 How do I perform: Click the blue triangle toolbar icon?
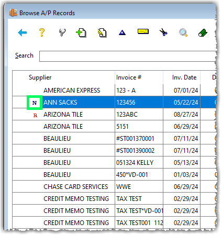122,32
